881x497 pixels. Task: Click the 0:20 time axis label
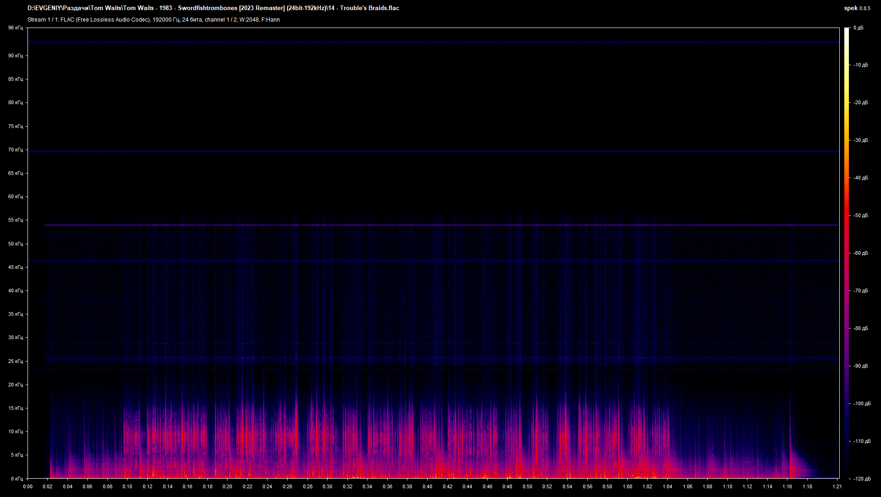tap(228, 487)
